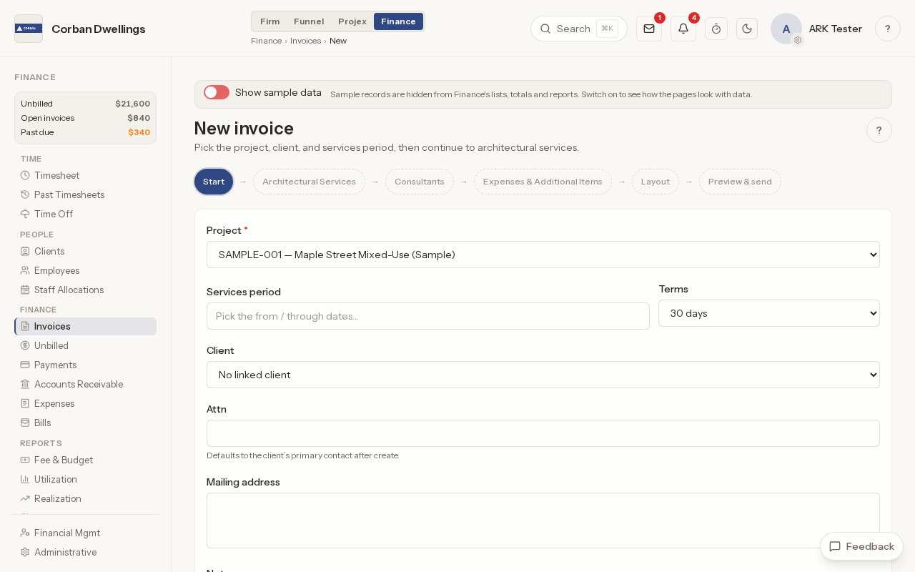Click the Realization trend icon
Screen dimensions: 915x572
[x=25, y=498]
